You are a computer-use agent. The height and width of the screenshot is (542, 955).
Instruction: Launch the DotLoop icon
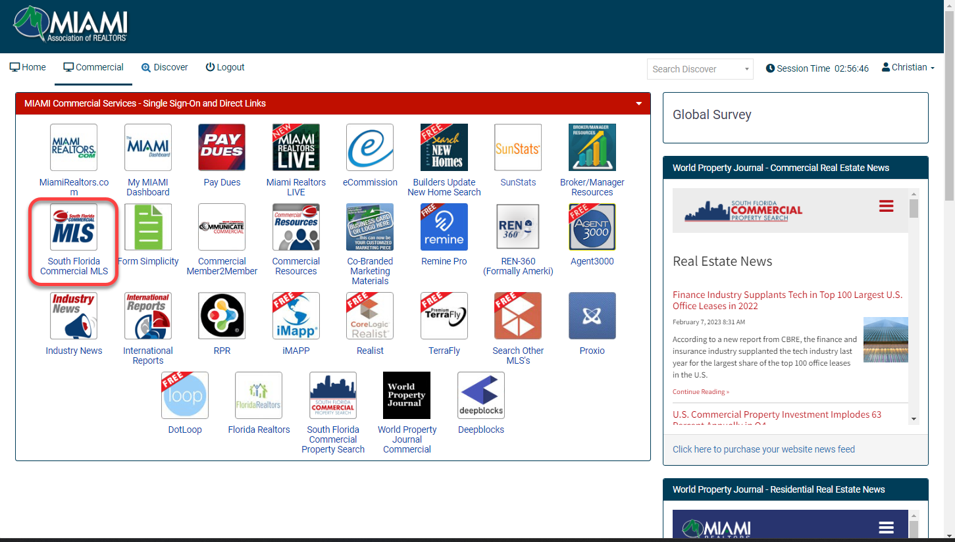(185, 395)
